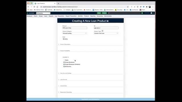This screenshot has width=182, height=102.
Task: Click the browser address bar
Action: pos(83,7)
